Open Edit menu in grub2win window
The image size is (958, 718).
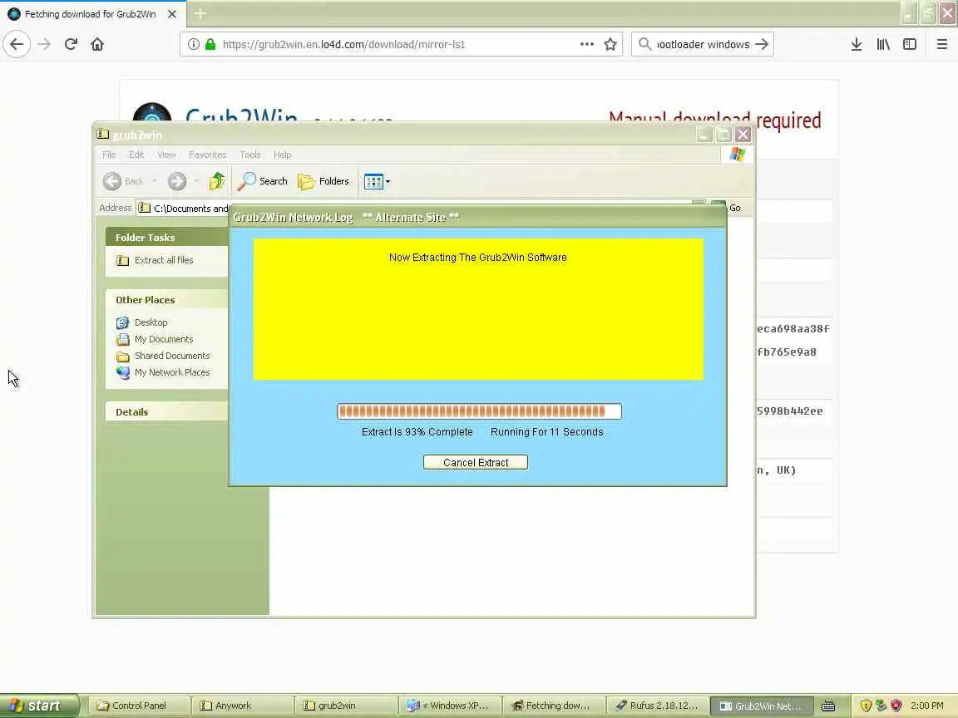tap(136, 155)
